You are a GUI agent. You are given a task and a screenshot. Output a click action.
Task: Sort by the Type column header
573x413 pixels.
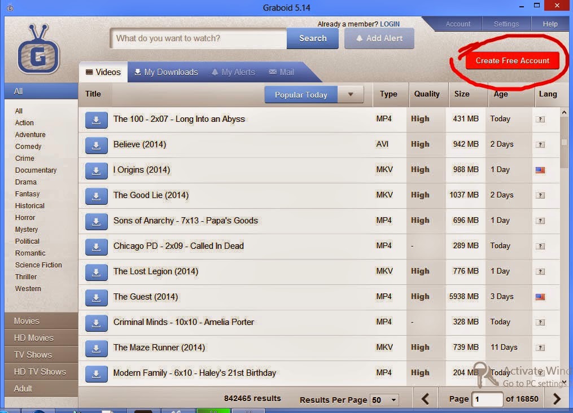pyautogui.click(x=388, y=94)
